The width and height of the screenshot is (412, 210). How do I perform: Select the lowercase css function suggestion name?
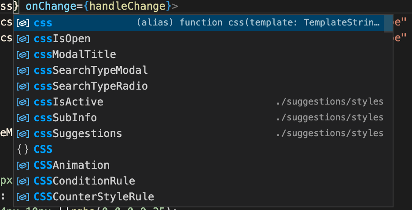(43, 23)
